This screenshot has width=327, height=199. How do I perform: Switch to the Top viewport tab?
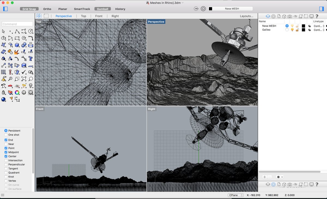83,16
